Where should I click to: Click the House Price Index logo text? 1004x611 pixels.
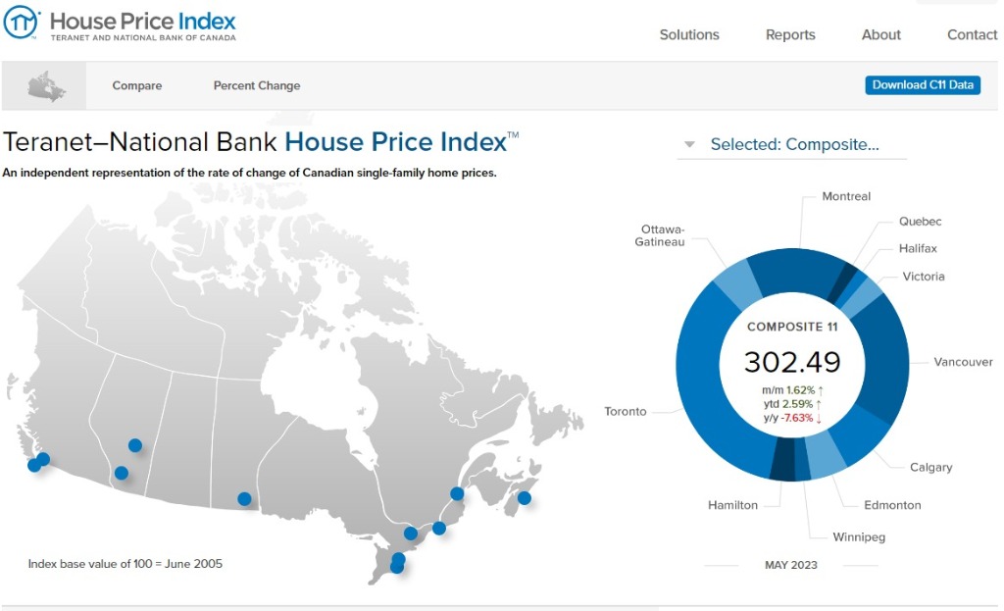tap(143, 25)
